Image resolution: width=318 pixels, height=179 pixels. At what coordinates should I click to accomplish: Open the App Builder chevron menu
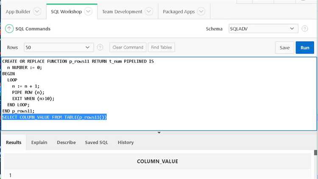pos(37,11)
